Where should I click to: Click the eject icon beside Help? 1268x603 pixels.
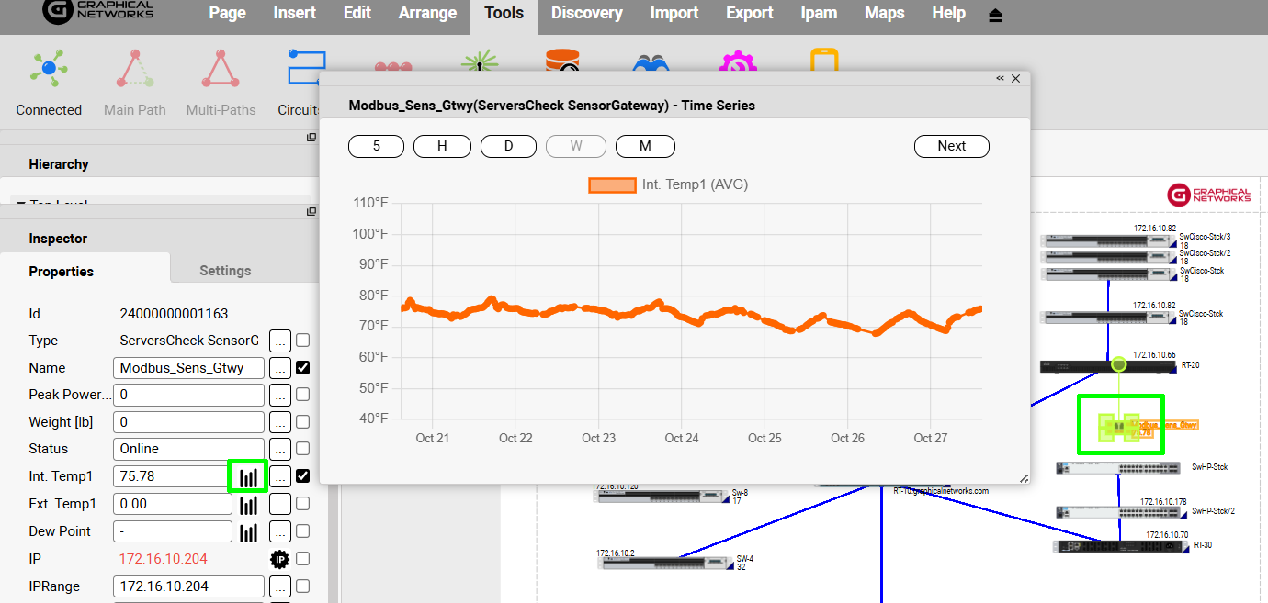pos(995,15)
